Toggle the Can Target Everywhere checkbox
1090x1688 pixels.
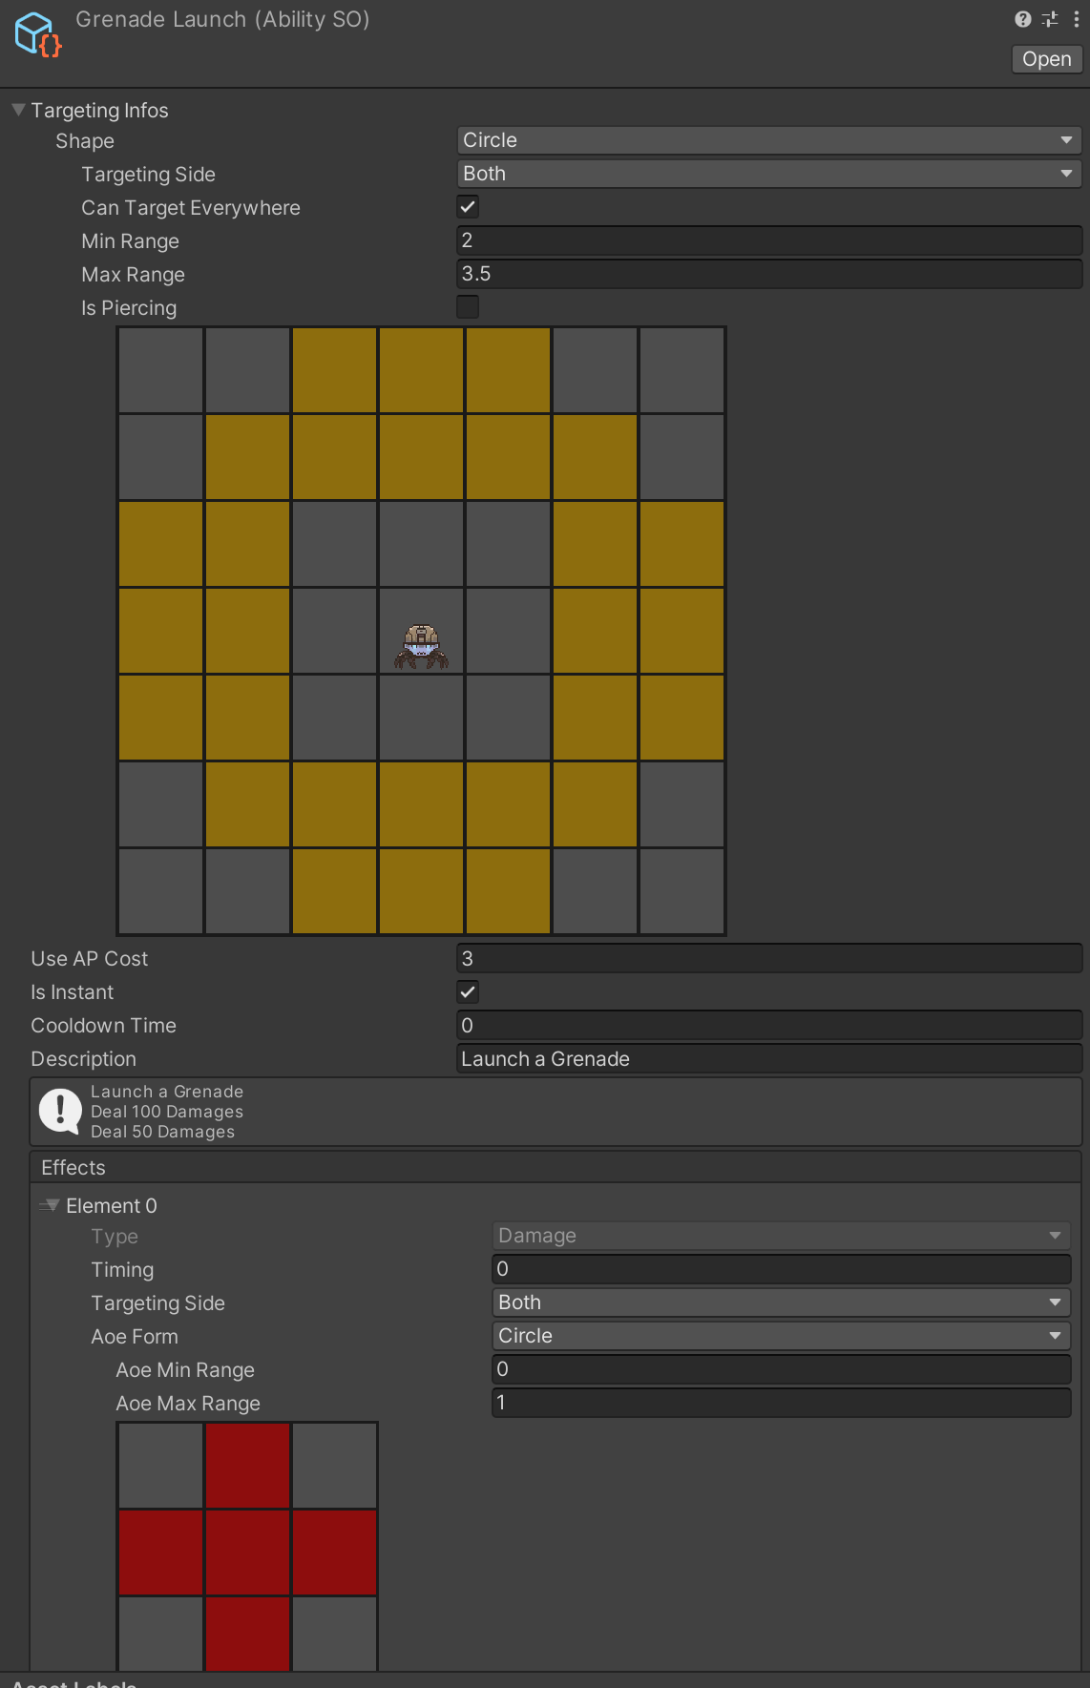[468, 207]
